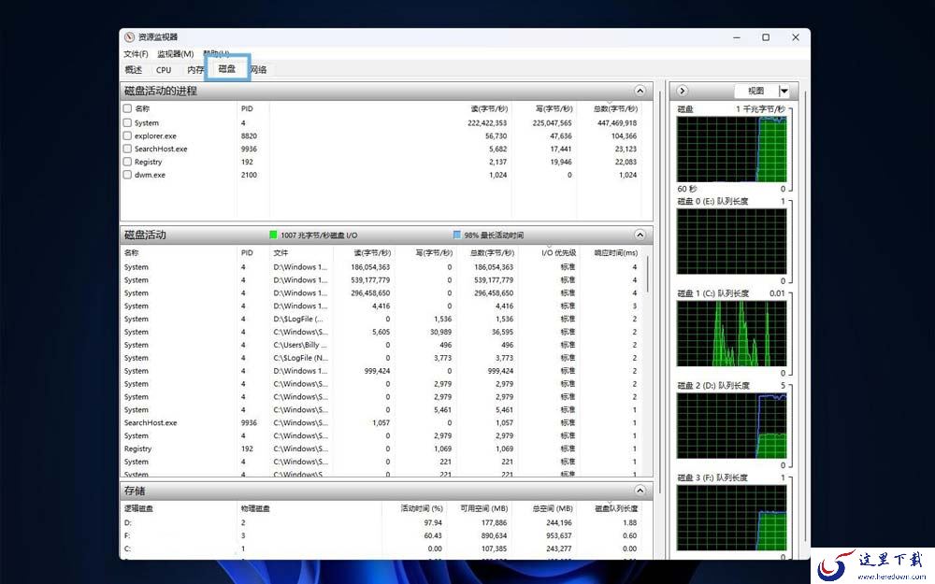
Task: Click the blue 最长活动时间 legend swatch
Action: (x=457, y=235)
